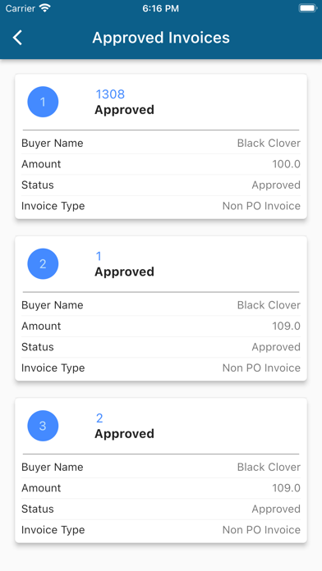The width and height of the screenshot is (322, 571).
Task: Tap Status value Approved in card 2
Action: pyautogui.click(x=276, y=347)
